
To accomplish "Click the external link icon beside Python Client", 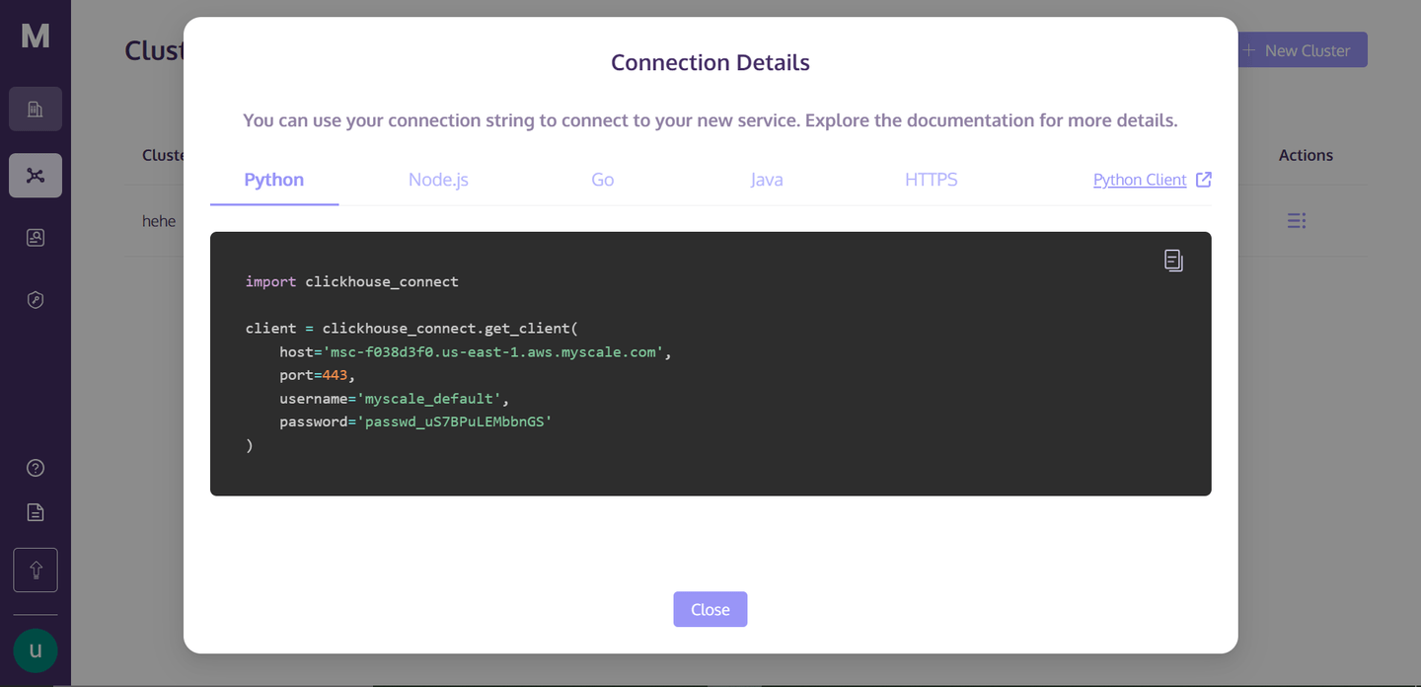I will [1204, 180].
